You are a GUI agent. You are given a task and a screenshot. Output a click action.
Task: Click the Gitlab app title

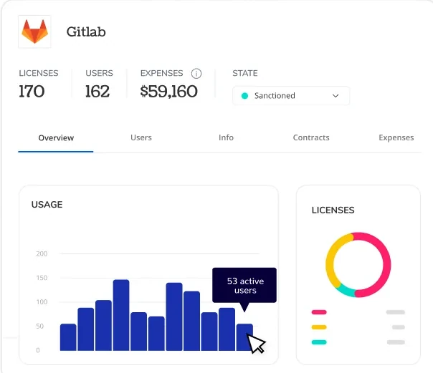click(x=86, y=32)
